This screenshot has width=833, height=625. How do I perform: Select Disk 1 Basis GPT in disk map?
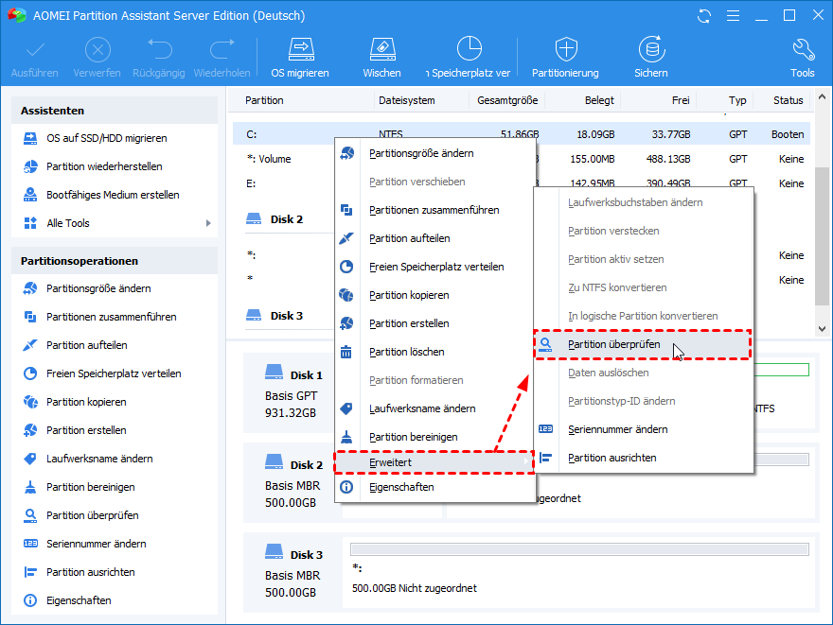click(x=293, y=394)
